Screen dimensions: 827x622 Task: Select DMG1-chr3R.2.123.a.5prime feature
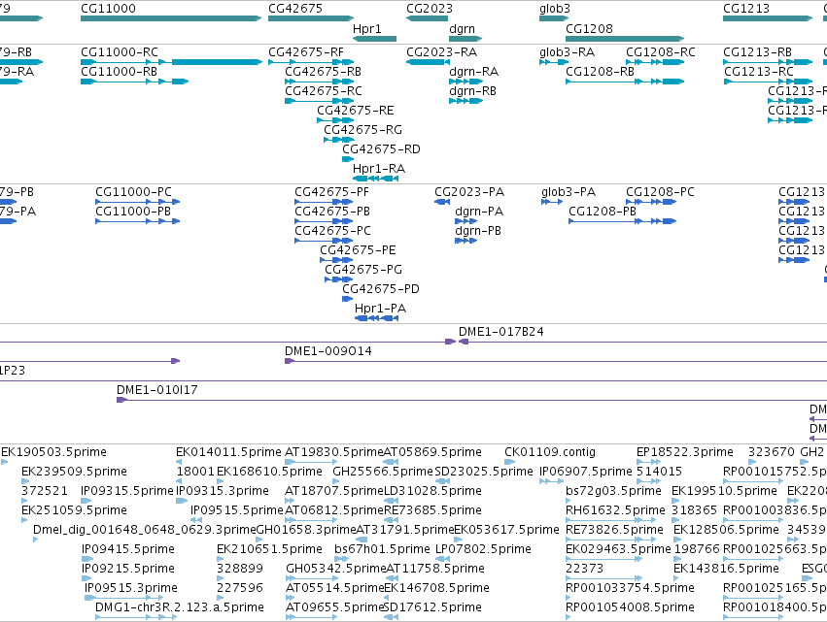click(x=136, y=617)
